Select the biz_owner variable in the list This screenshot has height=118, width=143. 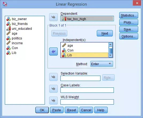[x=17, y=19]
